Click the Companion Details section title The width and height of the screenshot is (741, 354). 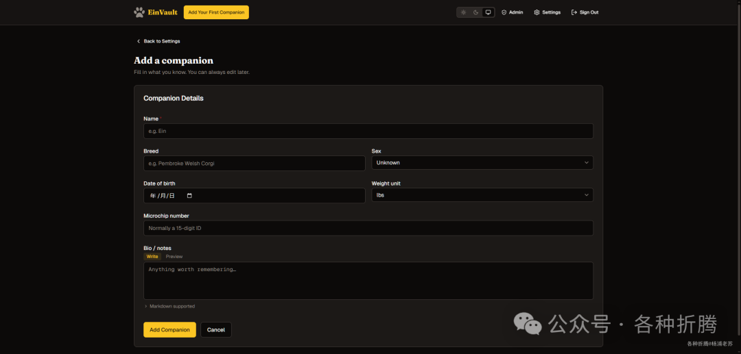click(x=174, y=99)
